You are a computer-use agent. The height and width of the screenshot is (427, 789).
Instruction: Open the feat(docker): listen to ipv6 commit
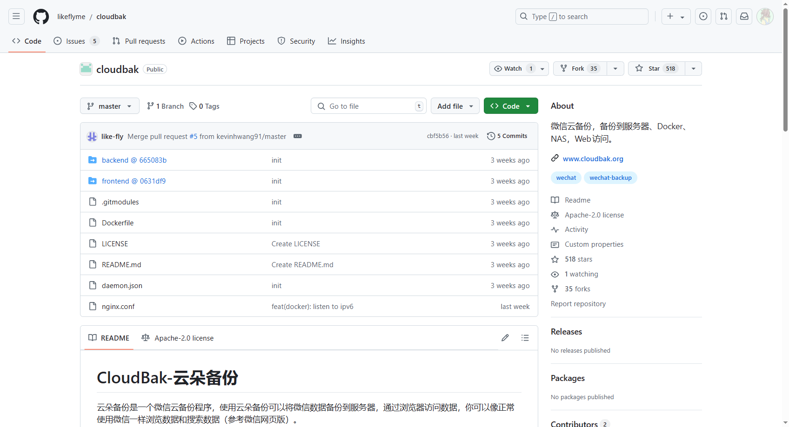313,306
